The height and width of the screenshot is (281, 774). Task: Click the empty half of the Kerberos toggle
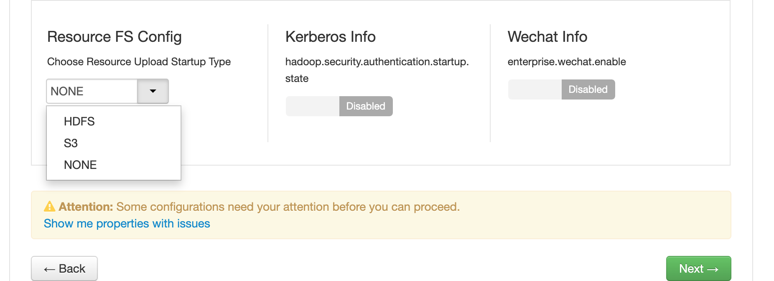[313, 106]
